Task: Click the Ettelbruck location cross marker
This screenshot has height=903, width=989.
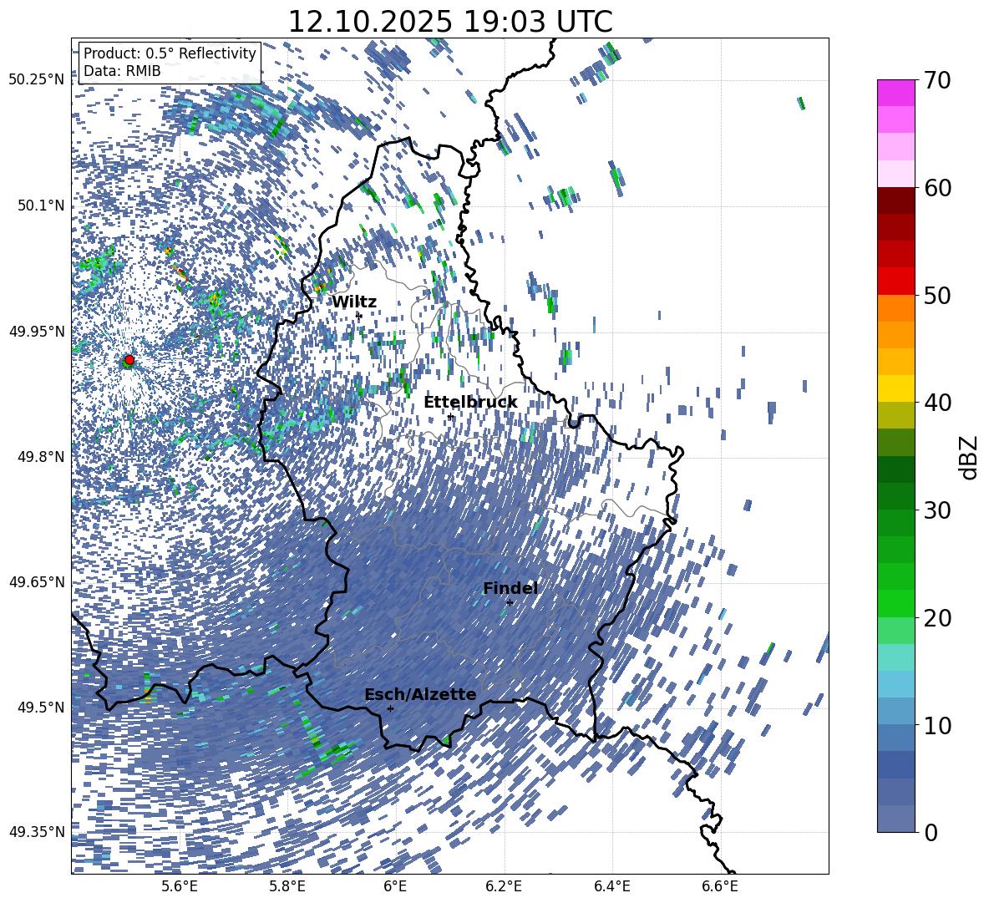Action: coord(450,417)
